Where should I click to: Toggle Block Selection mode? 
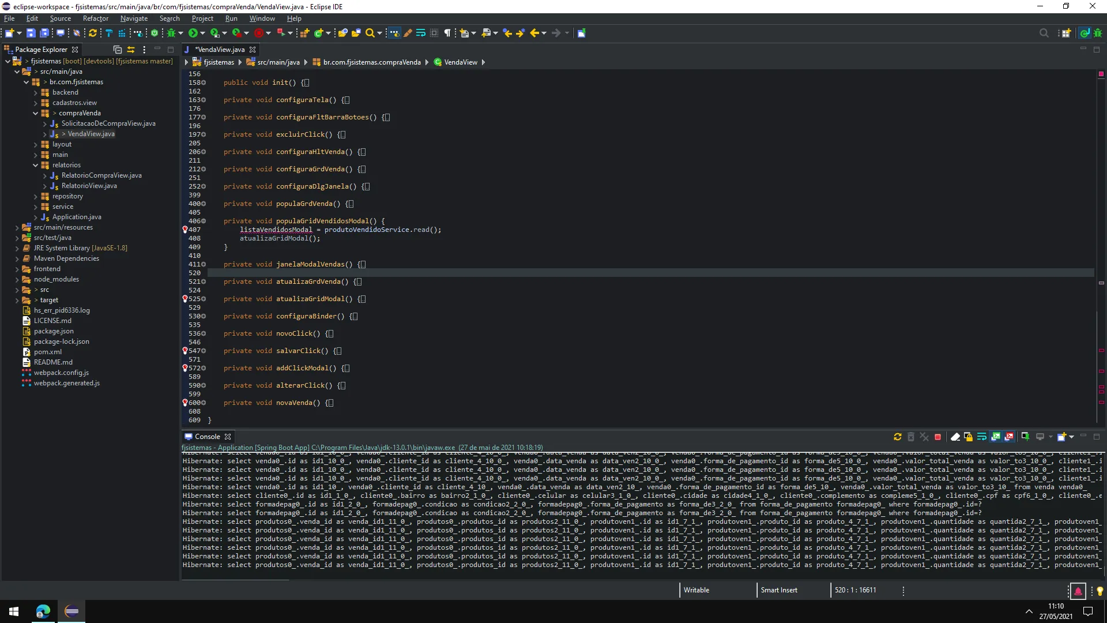click(x=434, y=33)
